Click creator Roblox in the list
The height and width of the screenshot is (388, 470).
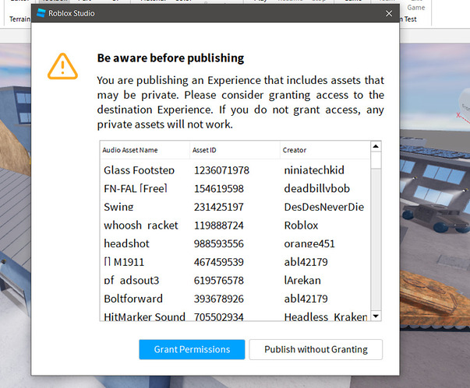(x=301, y=225)
